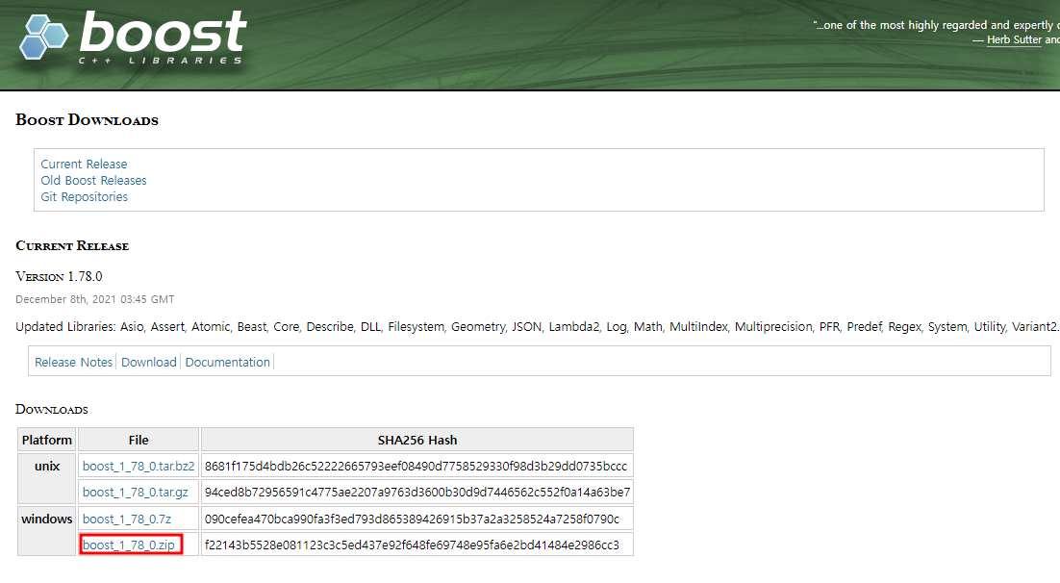Click the Version 1.78.0 heading

(59, 277)
